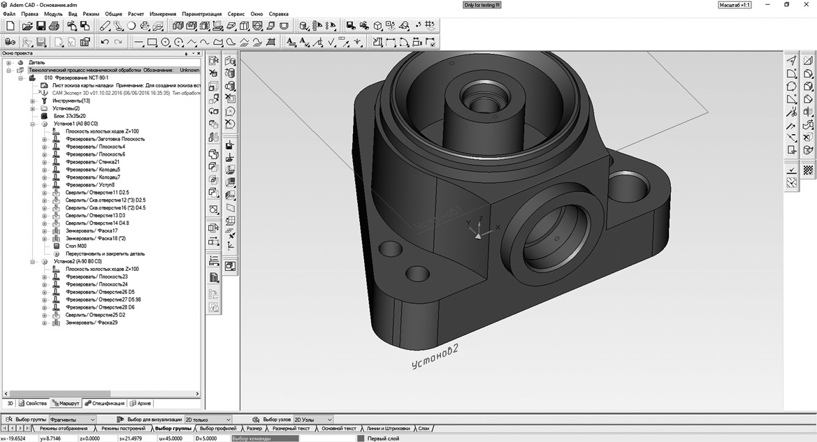The height and width of the screenshot is (442, 817).
Task: Open the Модуль menu
Action: click(x=53, y=14)
